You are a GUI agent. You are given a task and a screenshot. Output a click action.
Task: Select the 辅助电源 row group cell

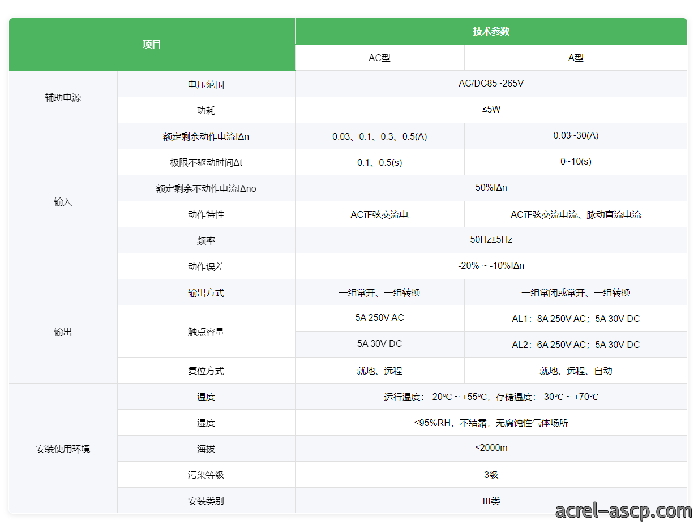63,97
